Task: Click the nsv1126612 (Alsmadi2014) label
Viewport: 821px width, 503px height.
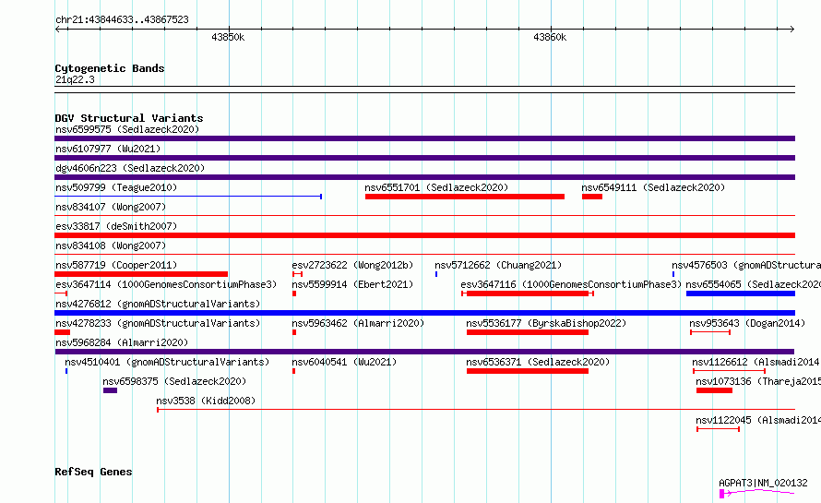Action: (756, 362)
